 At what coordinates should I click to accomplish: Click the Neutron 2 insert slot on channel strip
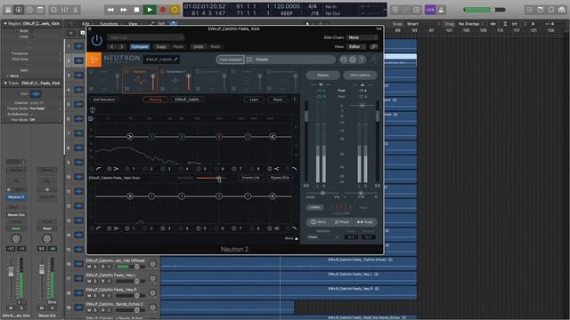click(16, 197)
